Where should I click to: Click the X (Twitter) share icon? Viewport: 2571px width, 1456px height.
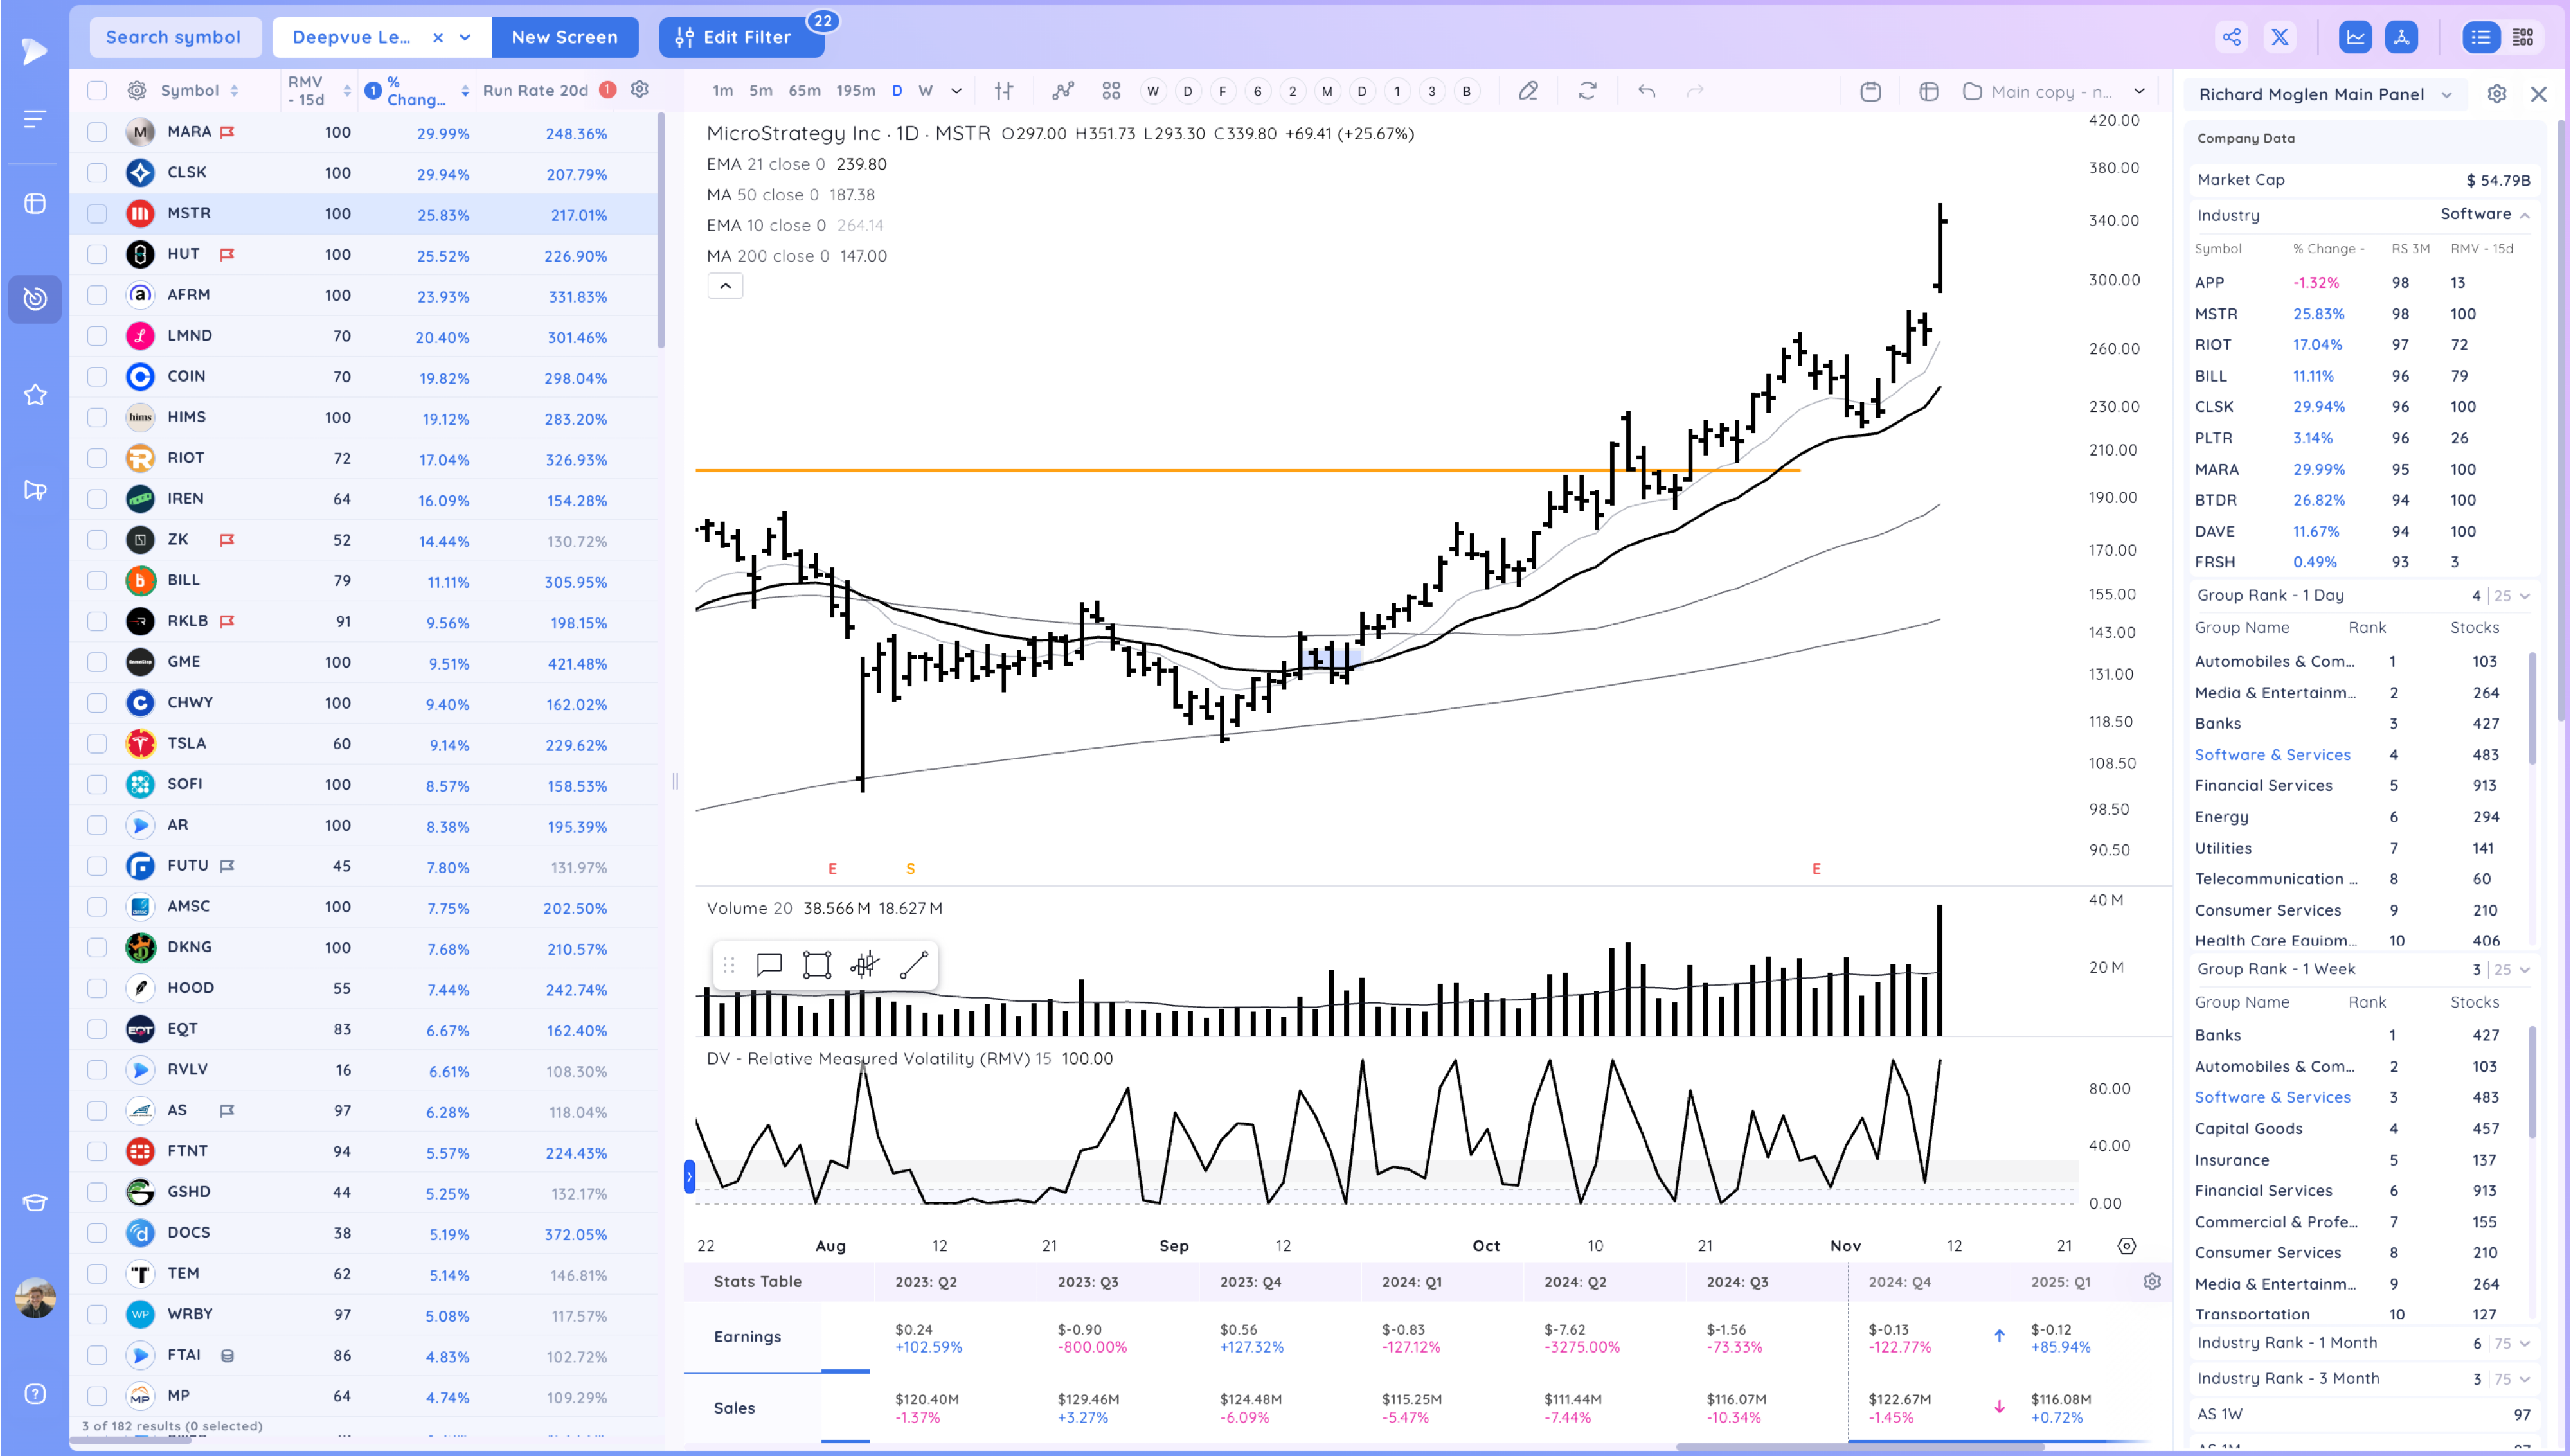point(2280,37)
